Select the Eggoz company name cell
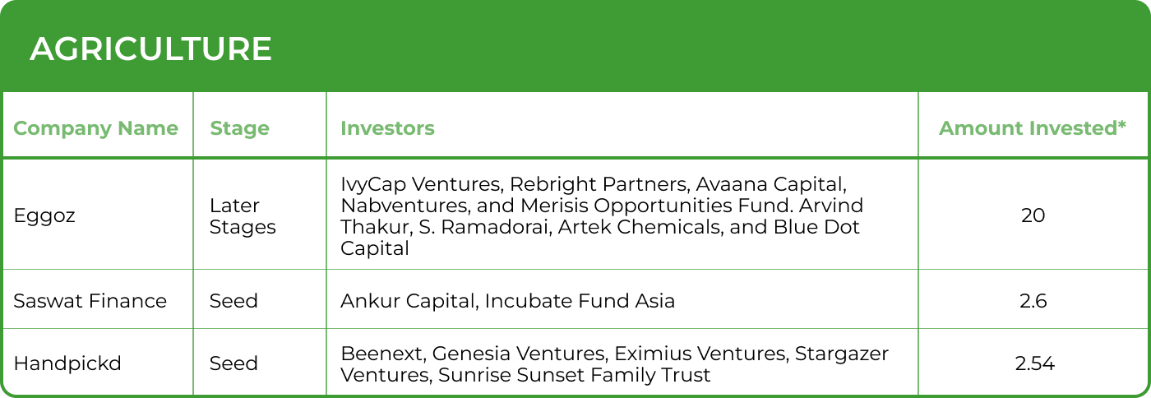Screen dimensions: 1151x398 45,215
